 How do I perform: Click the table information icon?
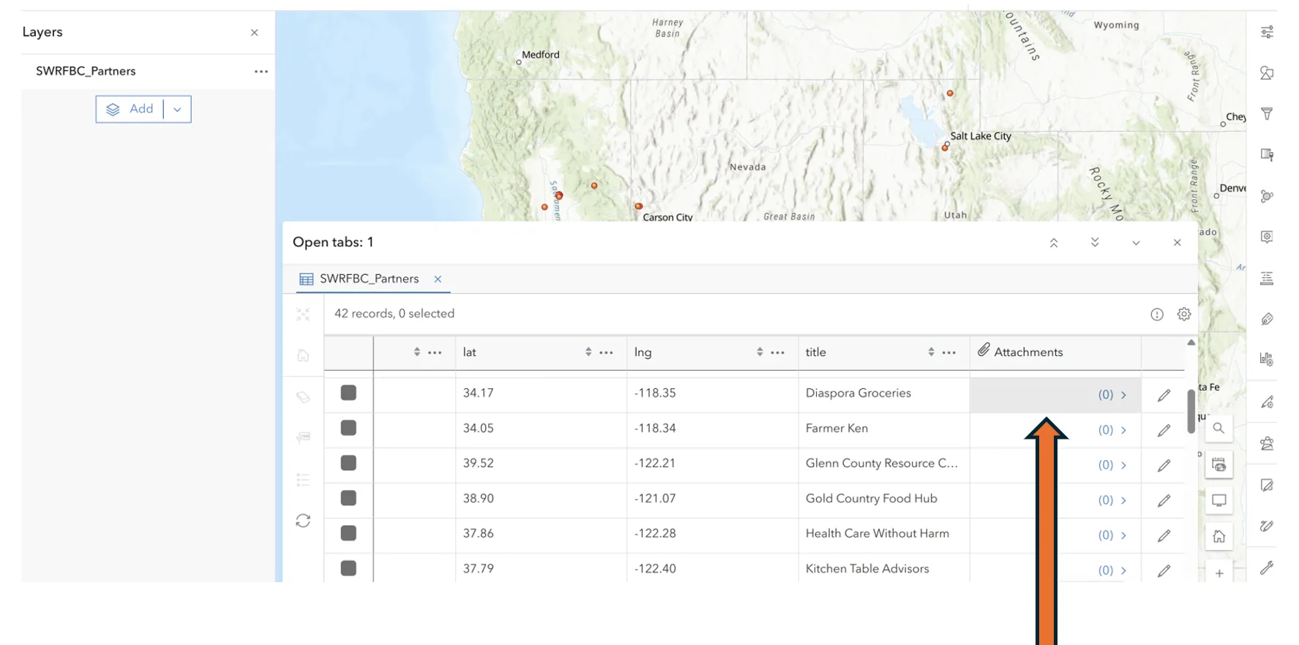click(x=1156, y=314)
